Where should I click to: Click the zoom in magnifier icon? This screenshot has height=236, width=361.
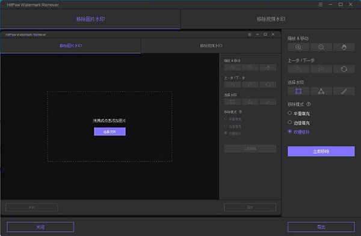298,47
